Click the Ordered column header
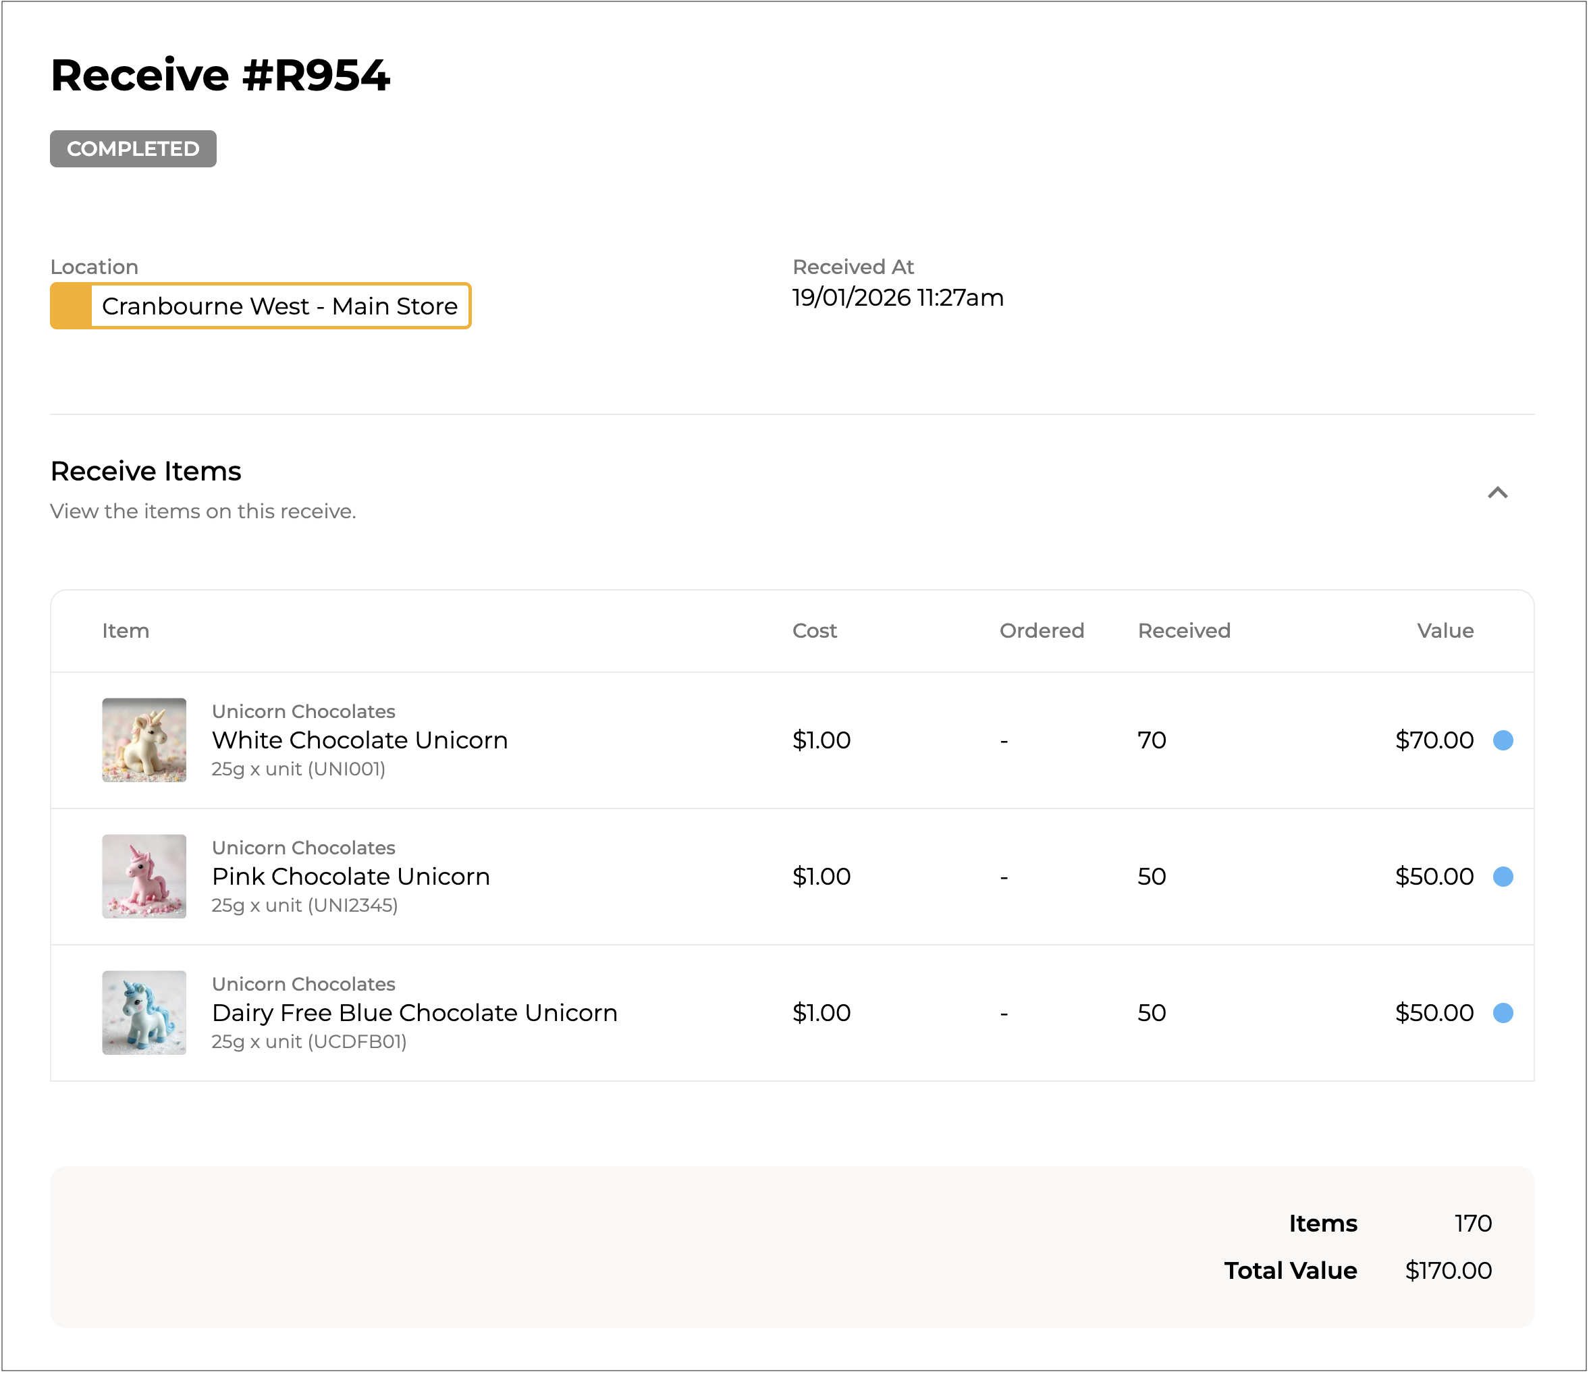Image resolution: width=1589 pixels, height=1374 pixels. [1041, 630]
